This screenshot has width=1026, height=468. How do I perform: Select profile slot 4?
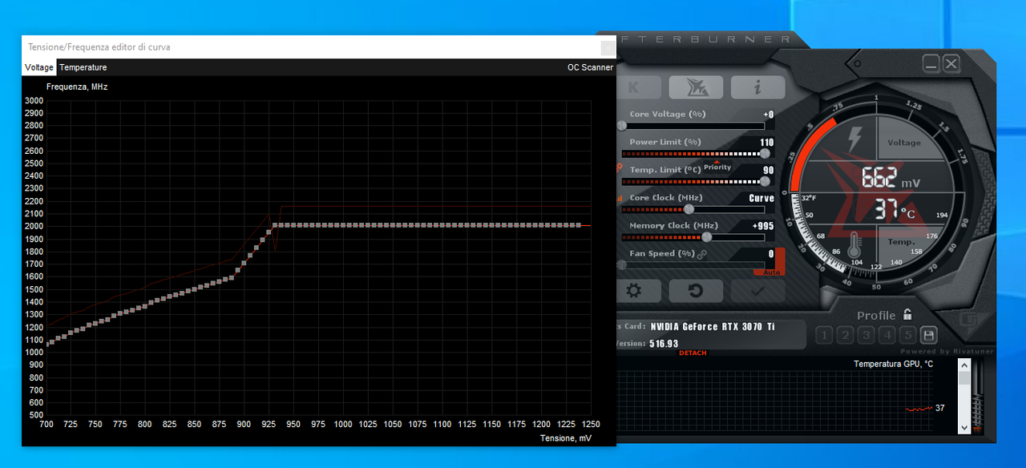coord(887,335)
